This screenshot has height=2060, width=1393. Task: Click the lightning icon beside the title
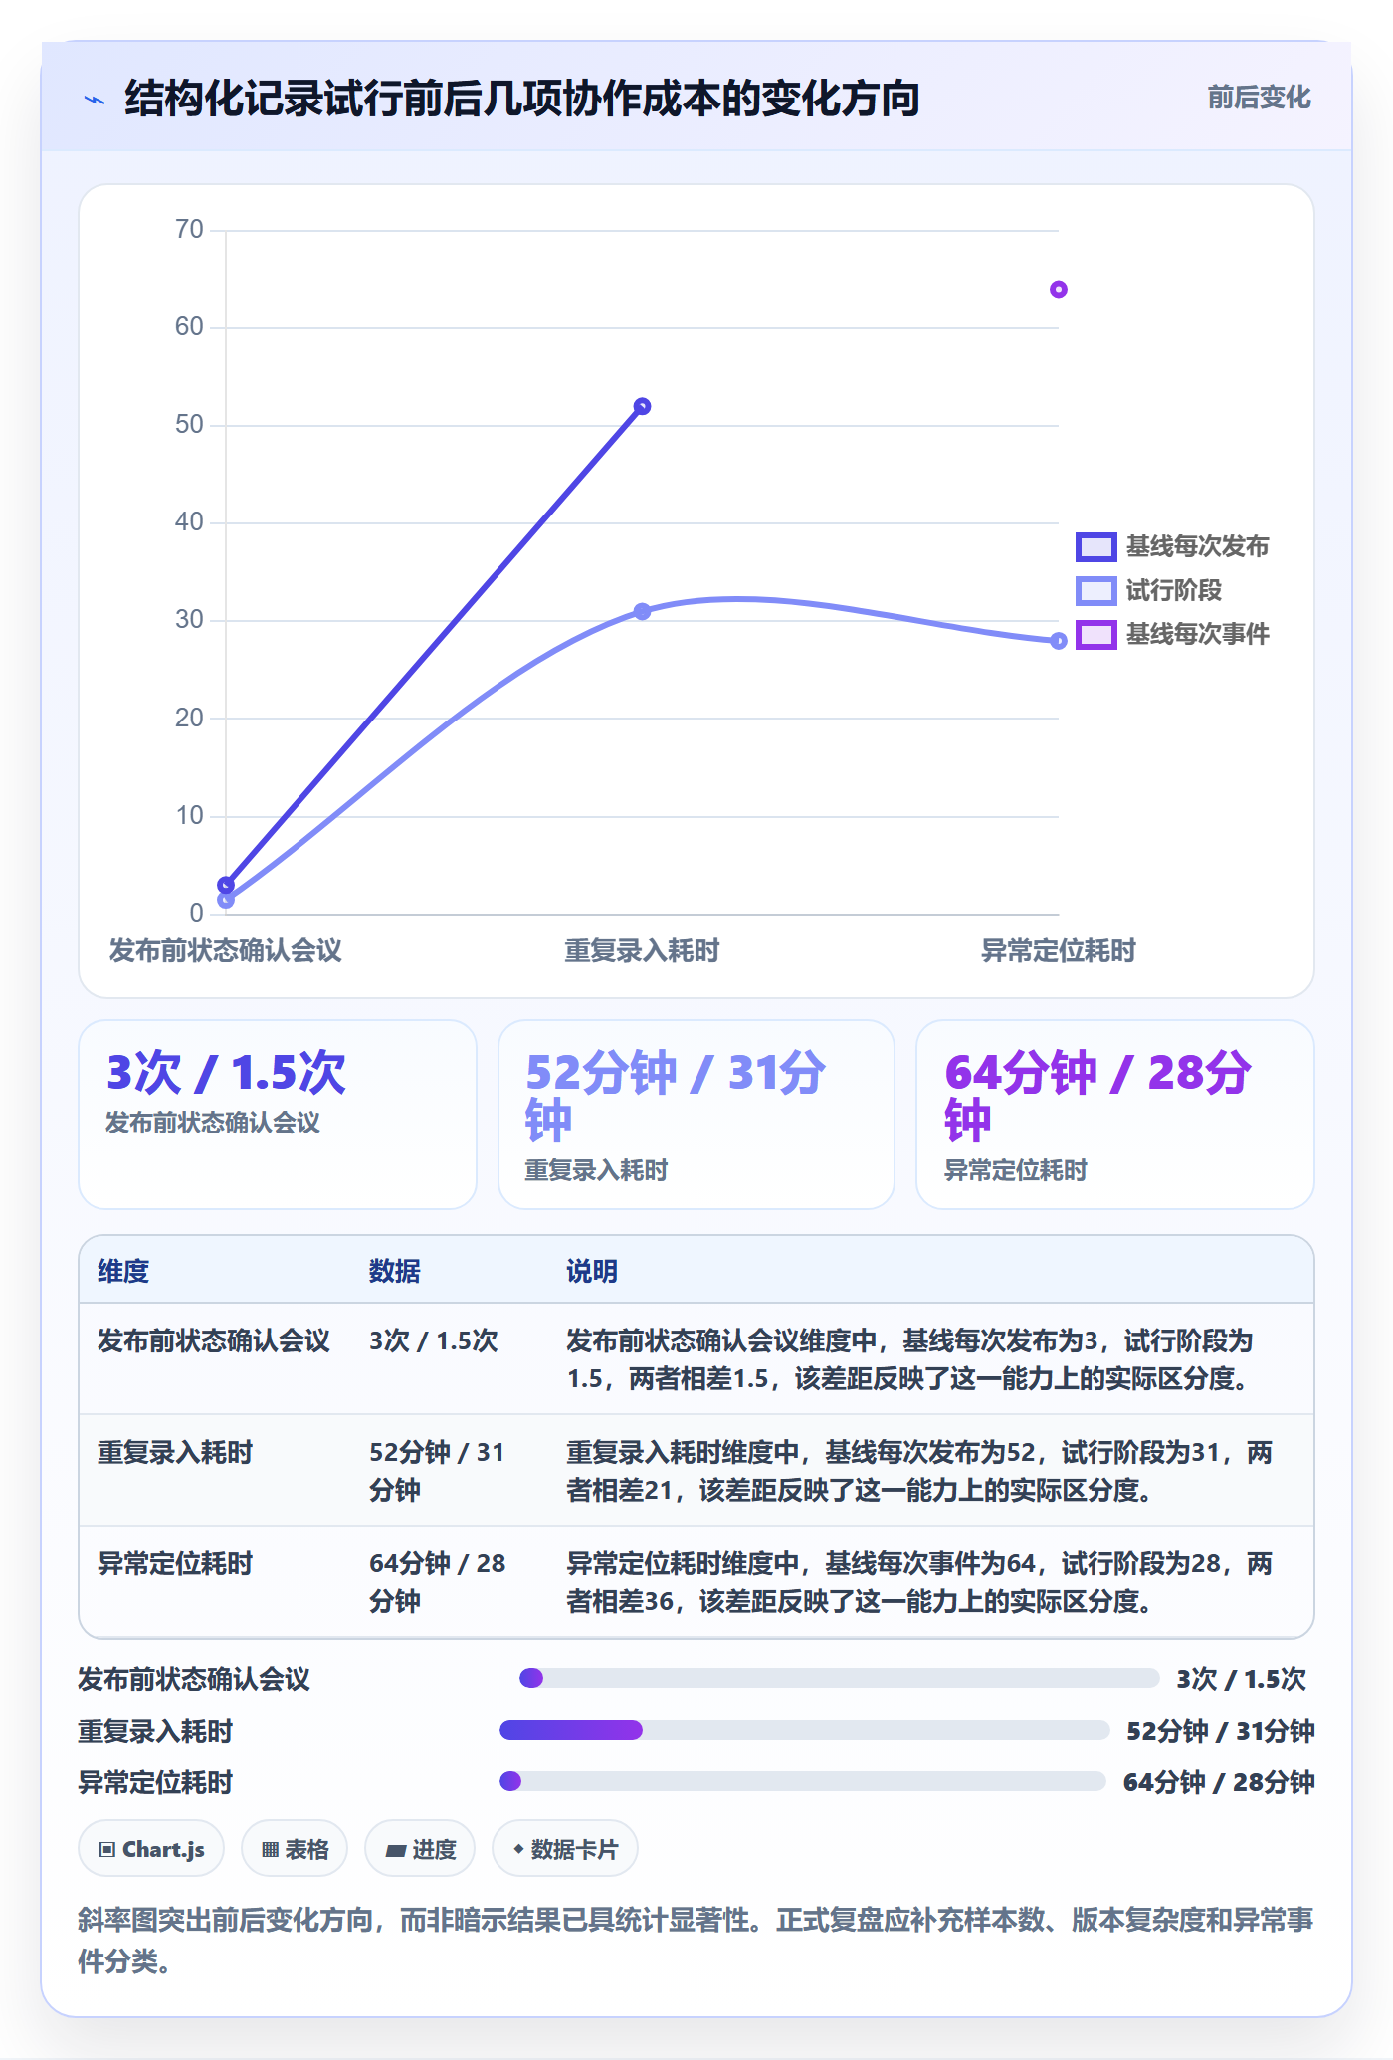(x=95, y=100)
